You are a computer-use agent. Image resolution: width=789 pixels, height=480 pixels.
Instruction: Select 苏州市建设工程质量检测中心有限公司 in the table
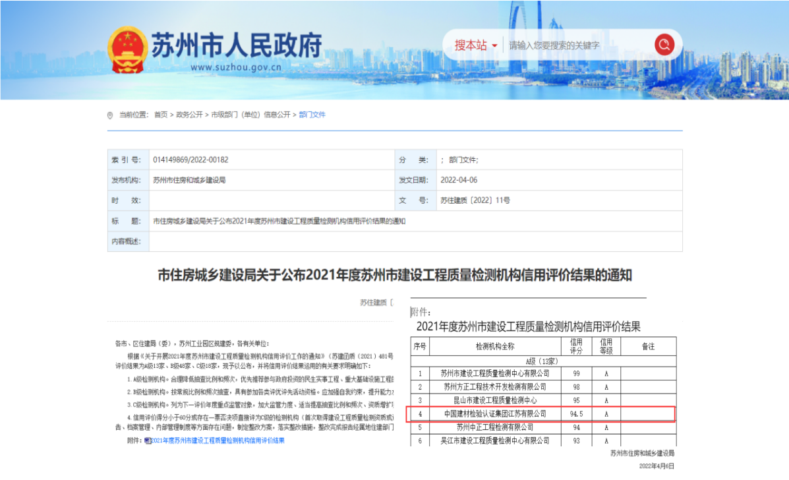(x=494, y=373)
